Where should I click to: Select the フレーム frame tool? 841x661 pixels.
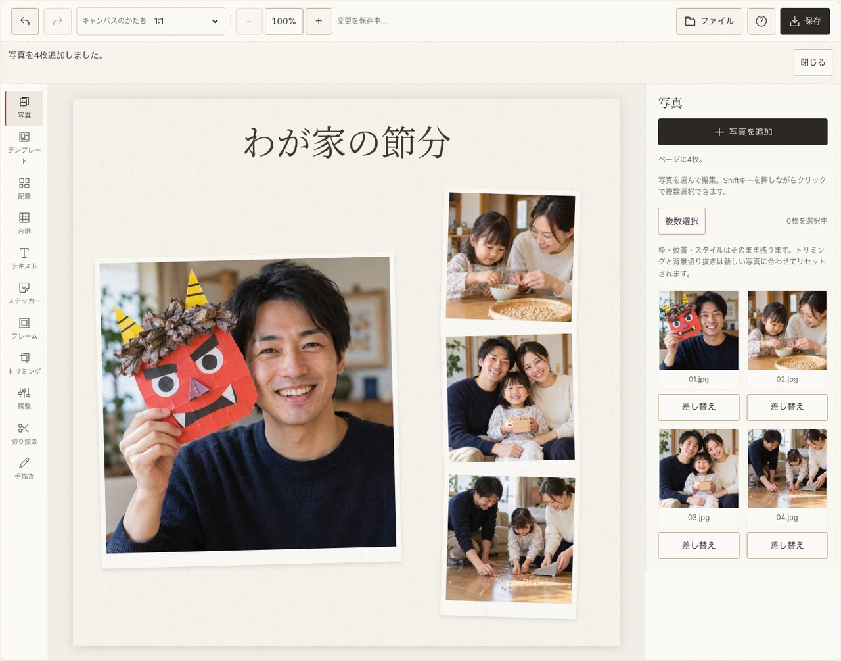click(x=24, y=328)
